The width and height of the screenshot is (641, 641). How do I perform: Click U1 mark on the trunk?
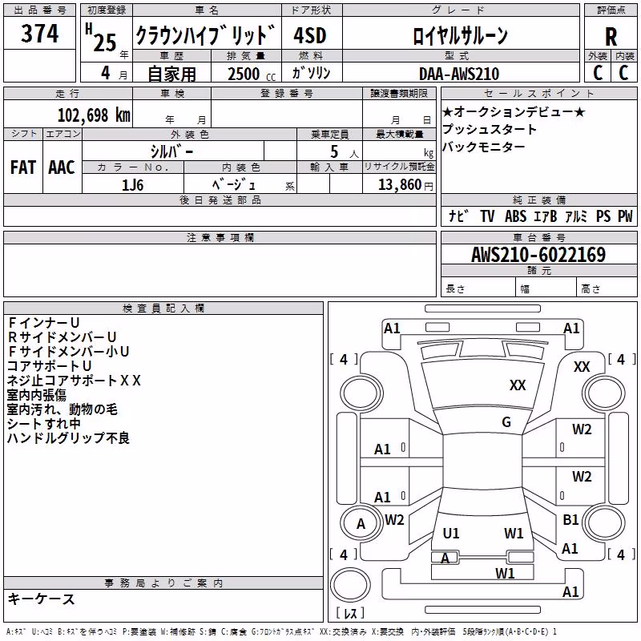(451, 533)
